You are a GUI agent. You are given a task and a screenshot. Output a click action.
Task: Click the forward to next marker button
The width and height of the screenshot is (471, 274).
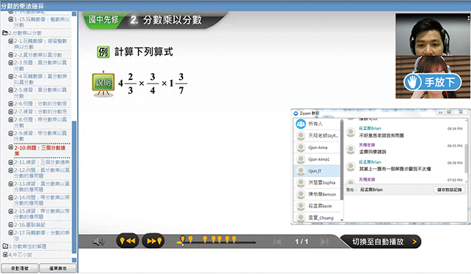[153, 241]
